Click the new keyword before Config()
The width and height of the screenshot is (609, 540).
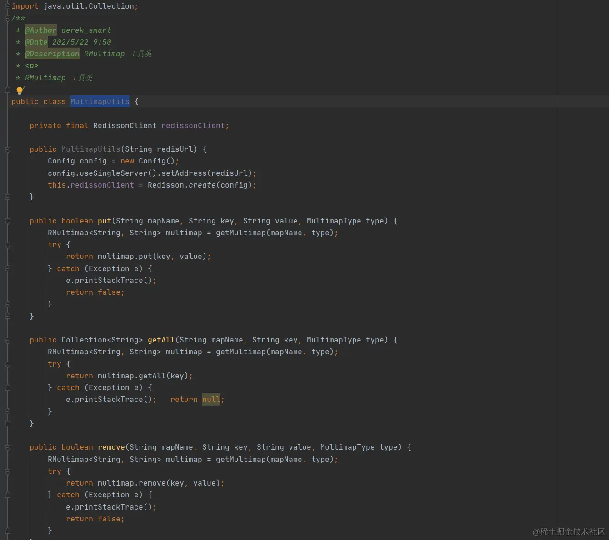point(127,161)
